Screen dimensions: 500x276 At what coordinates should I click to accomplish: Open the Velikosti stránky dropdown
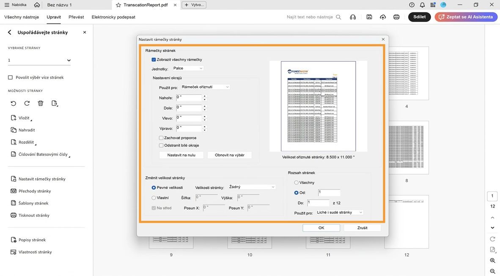click(252, 187)
